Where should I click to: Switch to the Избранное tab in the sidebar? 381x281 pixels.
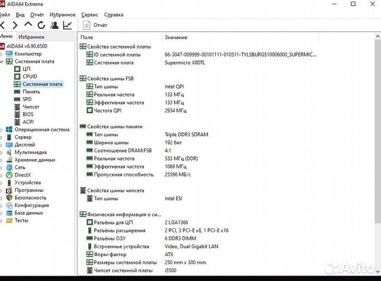[31, 37]
